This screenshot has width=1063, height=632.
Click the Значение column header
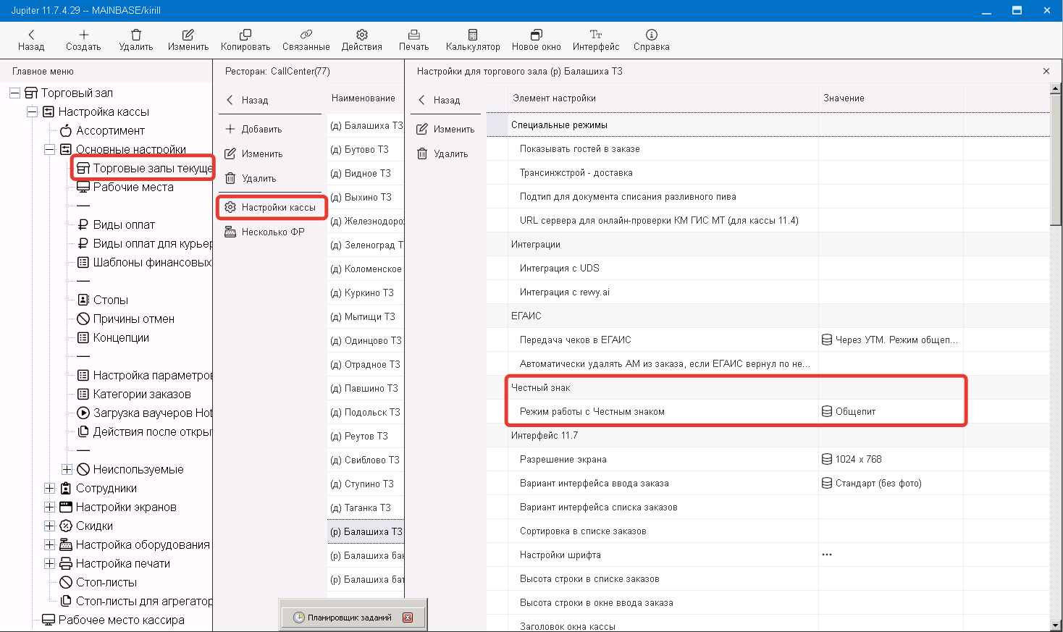(844, 98)
